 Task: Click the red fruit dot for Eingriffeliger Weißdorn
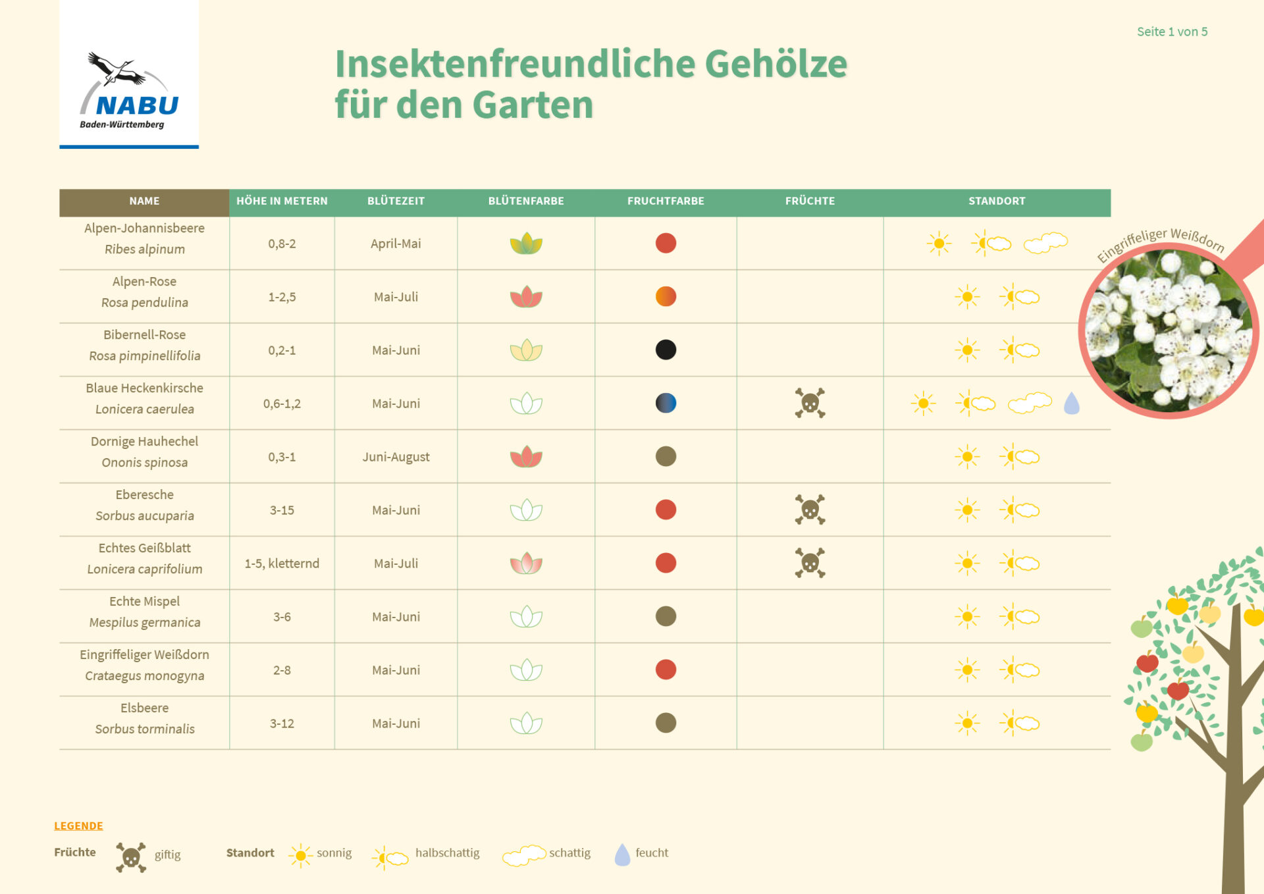tap(666, 670)
